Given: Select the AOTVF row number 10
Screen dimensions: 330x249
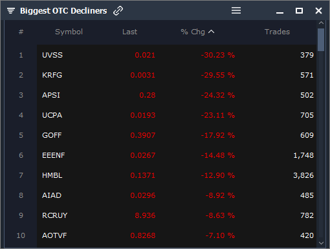Looking at the screenshot, I should pyautogui.click(x=21, y=235).
